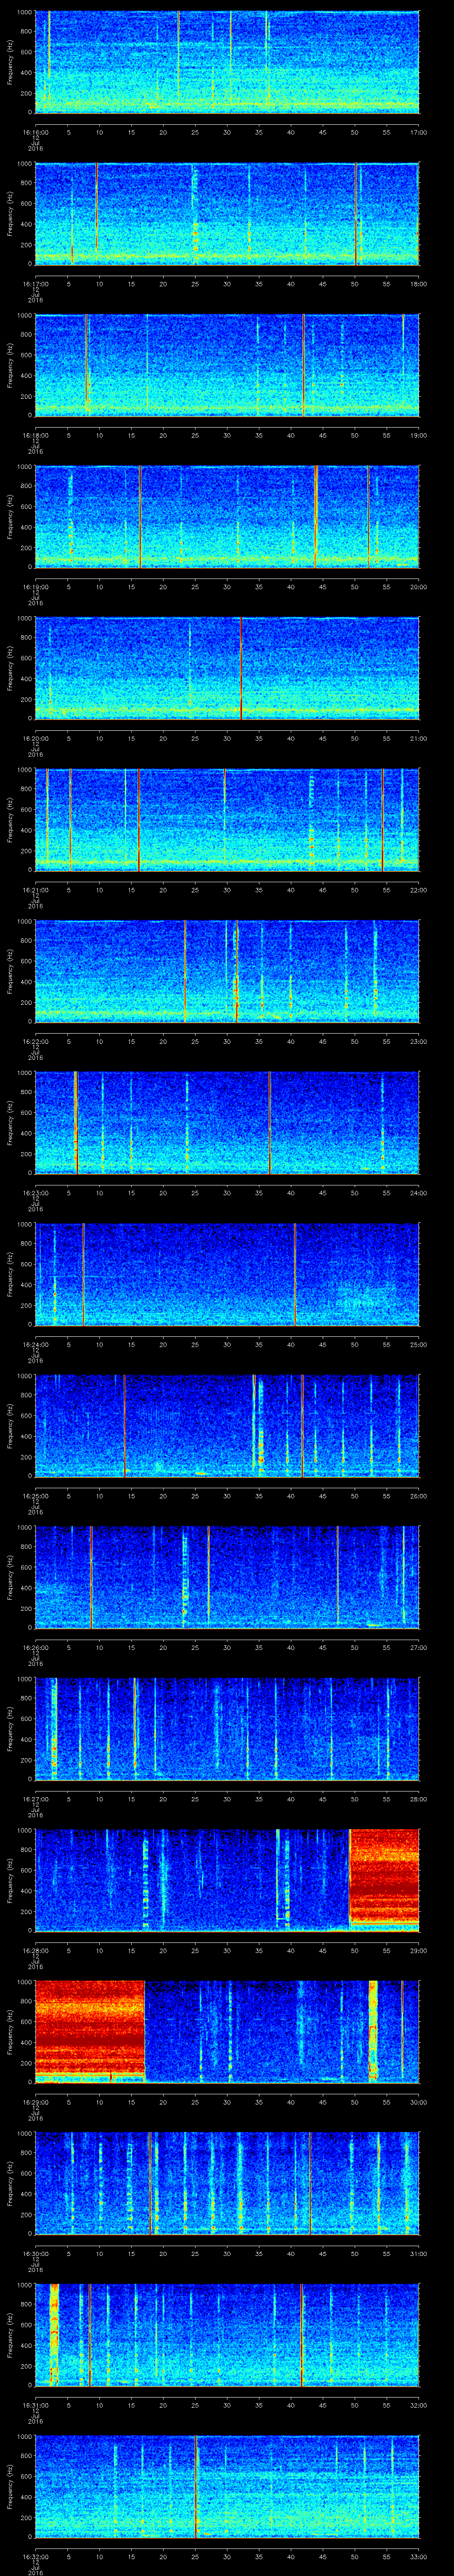Click the 33:00 end time label

pos(418,2556)
